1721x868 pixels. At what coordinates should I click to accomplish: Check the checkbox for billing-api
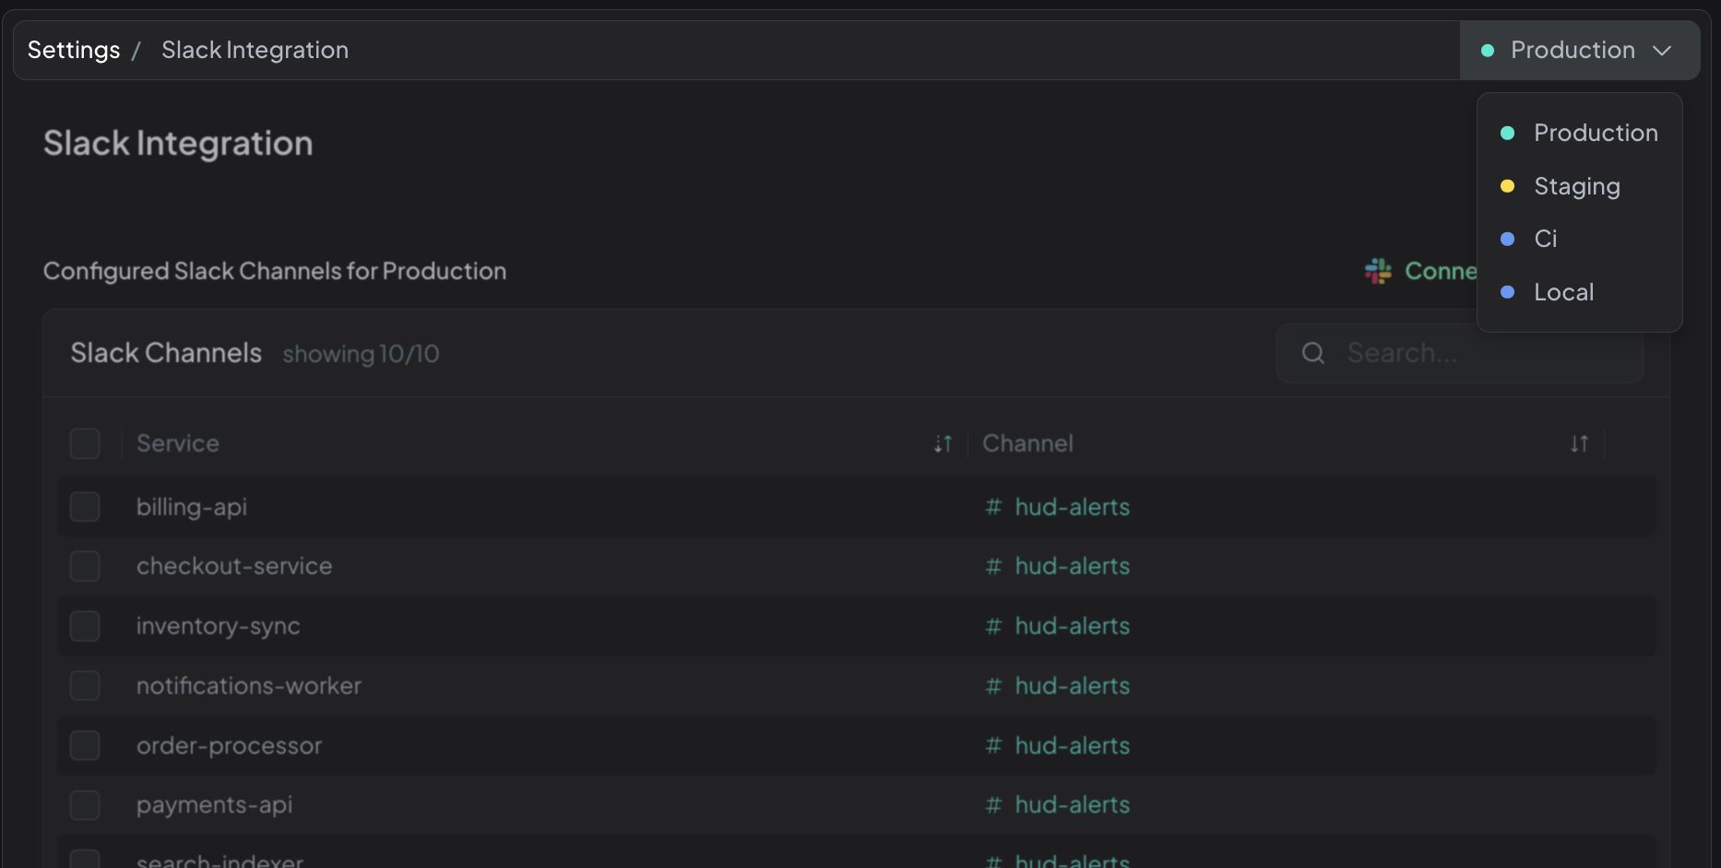click(x=84, y=506)
